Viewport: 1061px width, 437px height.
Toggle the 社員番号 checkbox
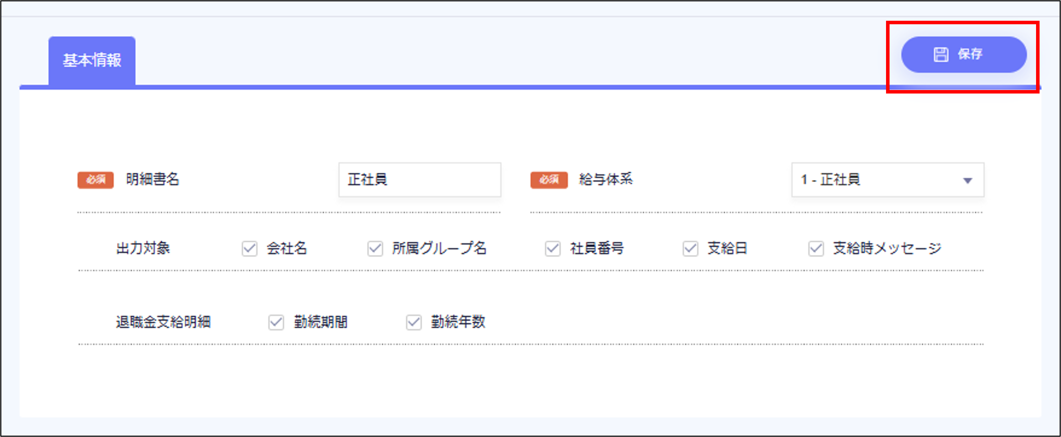click(x=553, y=249)
